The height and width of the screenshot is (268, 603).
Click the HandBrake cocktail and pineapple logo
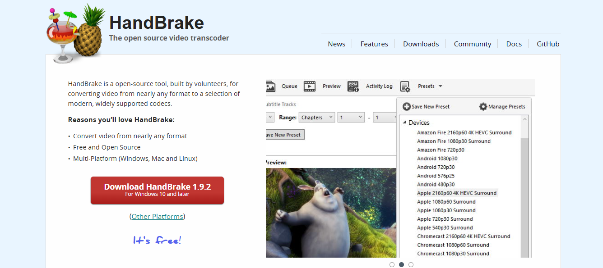click(75, 33)
